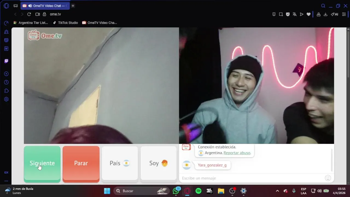The height and width of the screenshot is (197, 350).
Task: Open the page translate icon
Action: (294, 14)
